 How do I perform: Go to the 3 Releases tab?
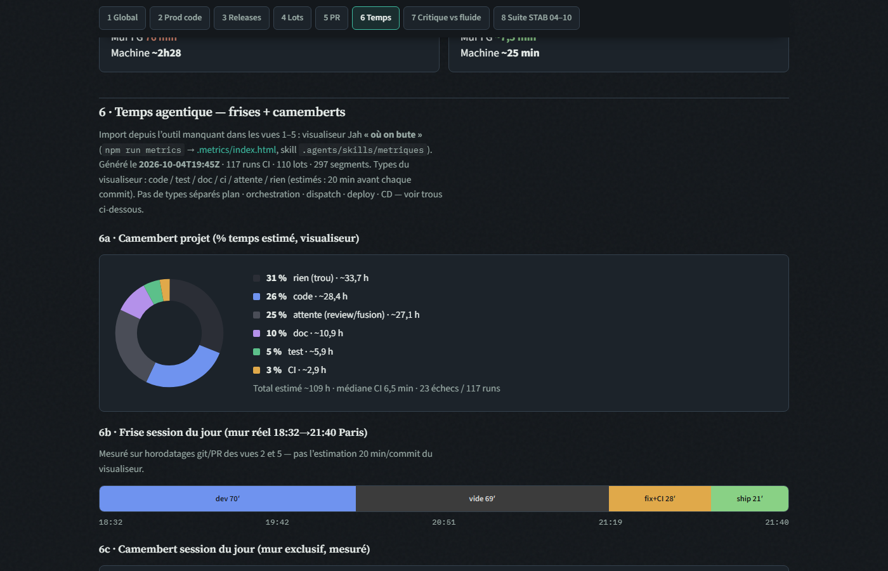pos(242,18)
